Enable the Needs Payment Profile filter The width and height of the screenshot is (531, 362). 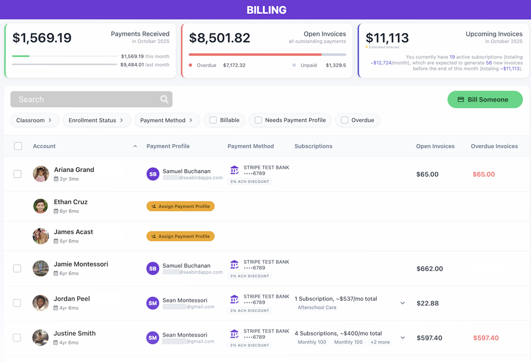(259, 120)
